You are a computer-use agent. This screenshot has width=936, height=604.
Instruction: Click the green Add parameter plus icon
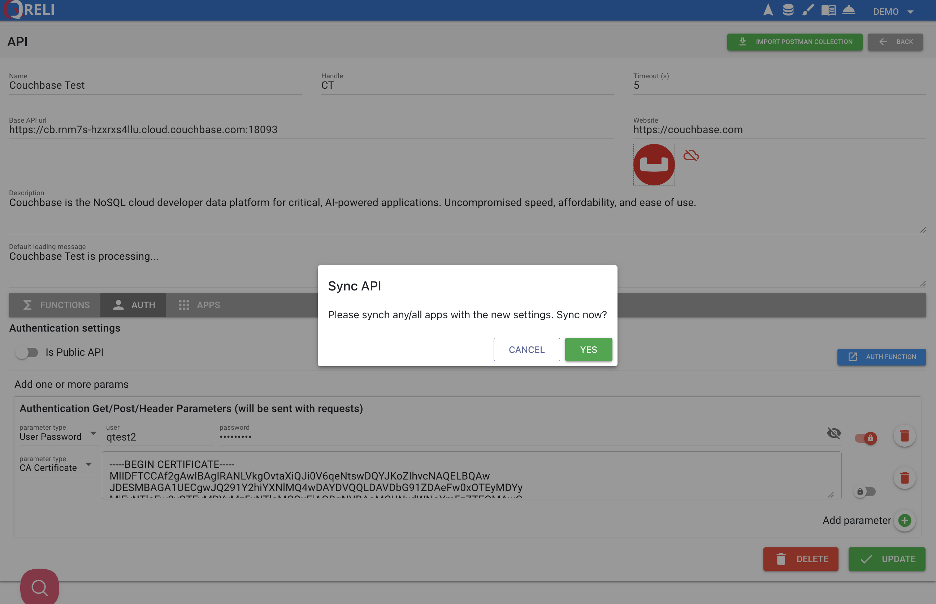click(x=905, y=520)
